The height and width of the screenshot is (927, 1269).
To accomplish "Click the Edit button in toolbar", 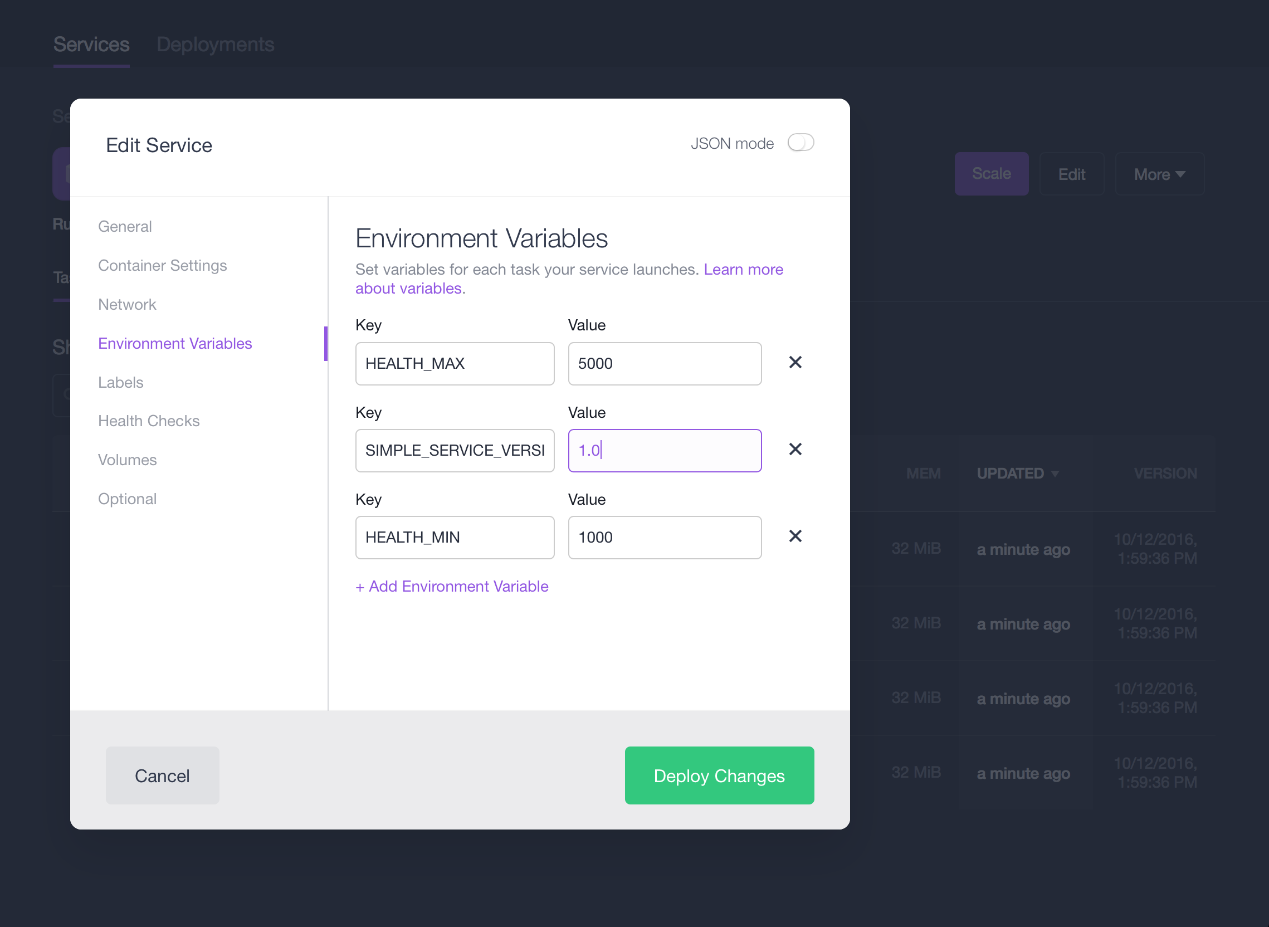I will 1072,173.
